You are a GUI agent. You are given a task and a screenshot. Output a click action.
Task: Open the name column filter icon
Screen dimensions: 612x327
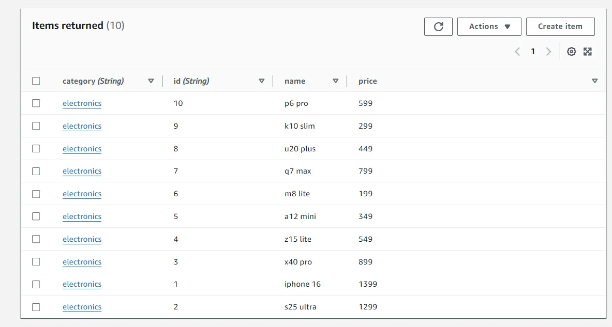336,81
